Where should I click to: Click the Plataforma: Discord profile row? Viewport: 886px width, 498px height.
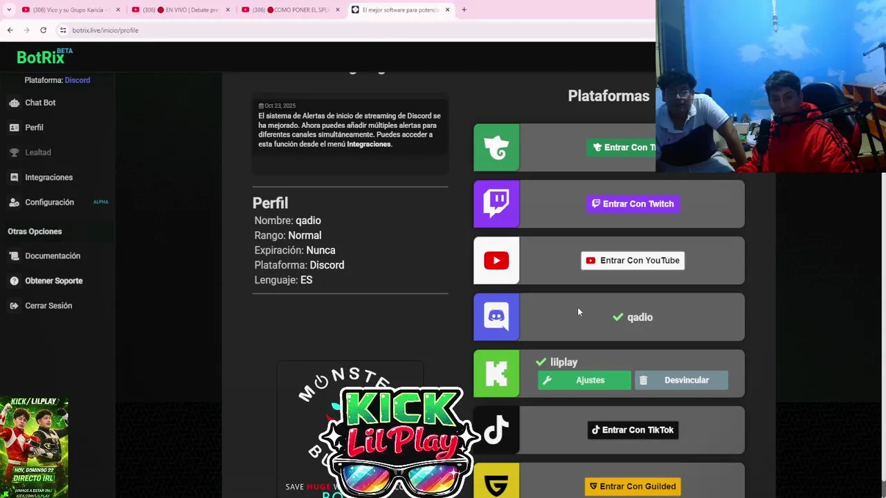coord(299,265)
